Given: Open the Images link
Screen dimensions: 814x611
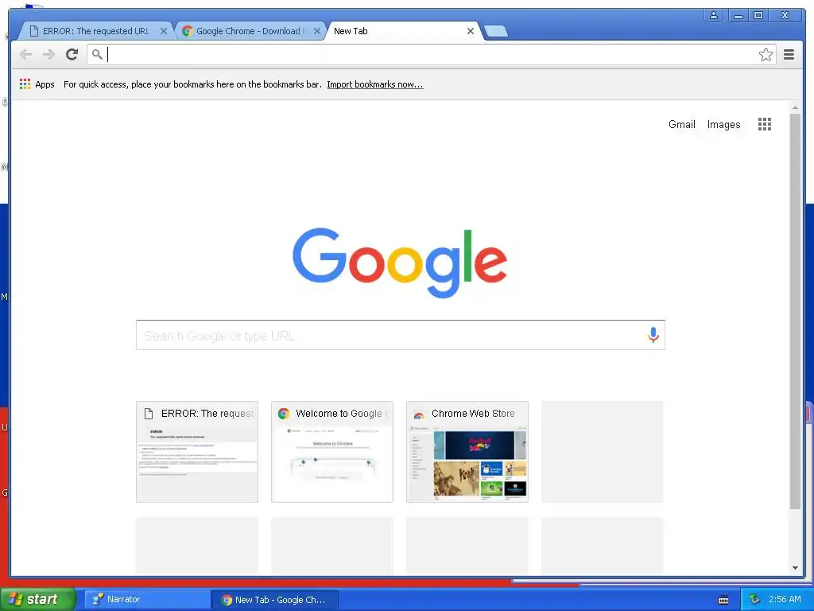Looking at the screenshot, I should pos(723,124).
